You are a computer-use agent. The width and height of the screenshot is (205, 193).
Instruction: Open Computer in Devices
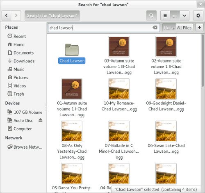(23, 129)
